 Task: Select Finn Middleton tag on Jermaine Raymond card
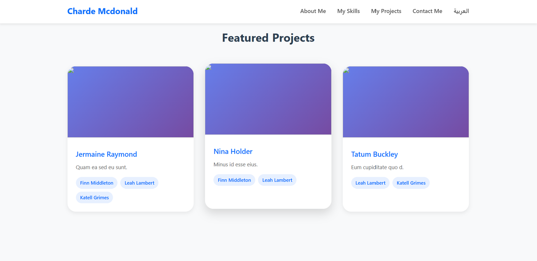tap(97, 183)
